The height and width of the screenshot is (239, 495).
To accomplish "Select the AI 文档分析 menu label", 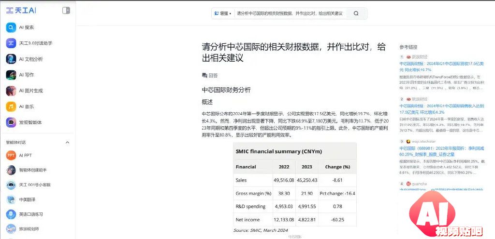I will coord(31,59).
